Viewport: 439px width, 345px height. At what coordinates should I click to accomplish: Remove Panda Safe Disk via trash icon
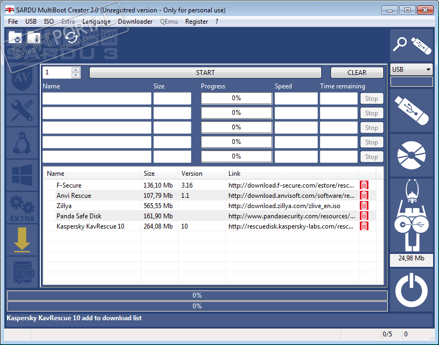tap(364, 216)
